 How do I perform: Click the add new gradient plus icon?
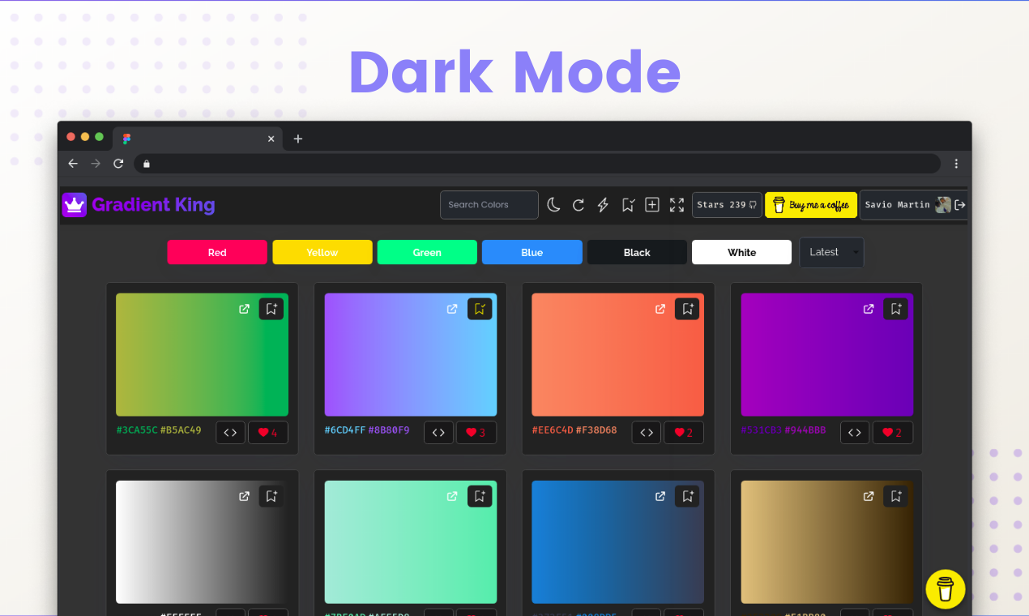click(x=652, y=205)
